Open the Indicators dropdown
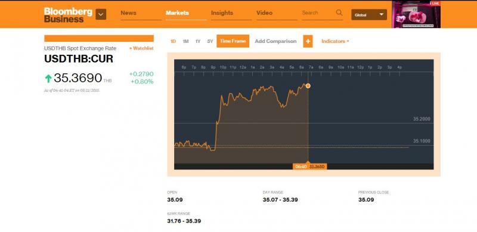The image size is (477, 232). [335, 41]
